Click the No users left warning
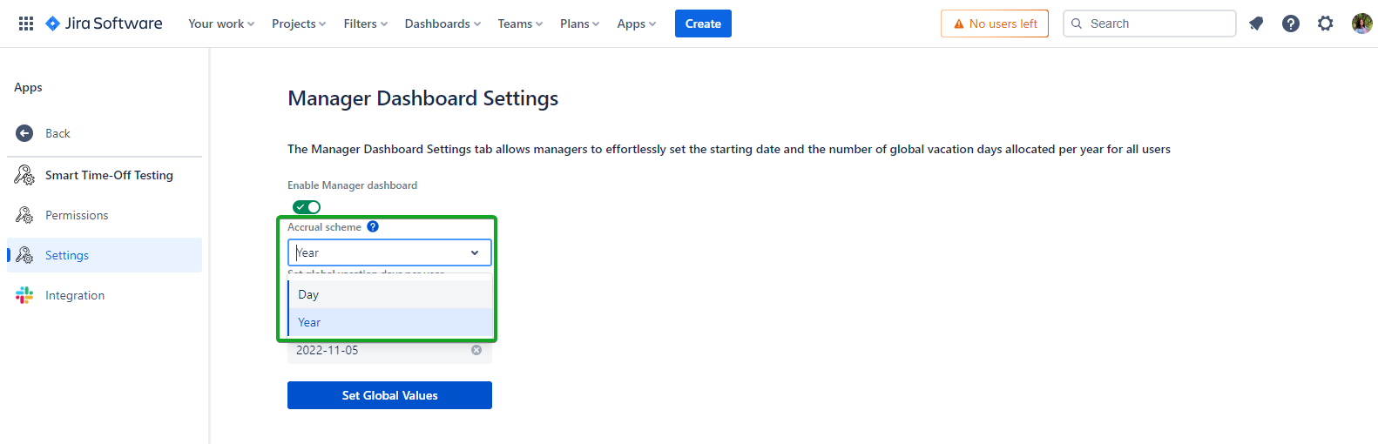 995,24
